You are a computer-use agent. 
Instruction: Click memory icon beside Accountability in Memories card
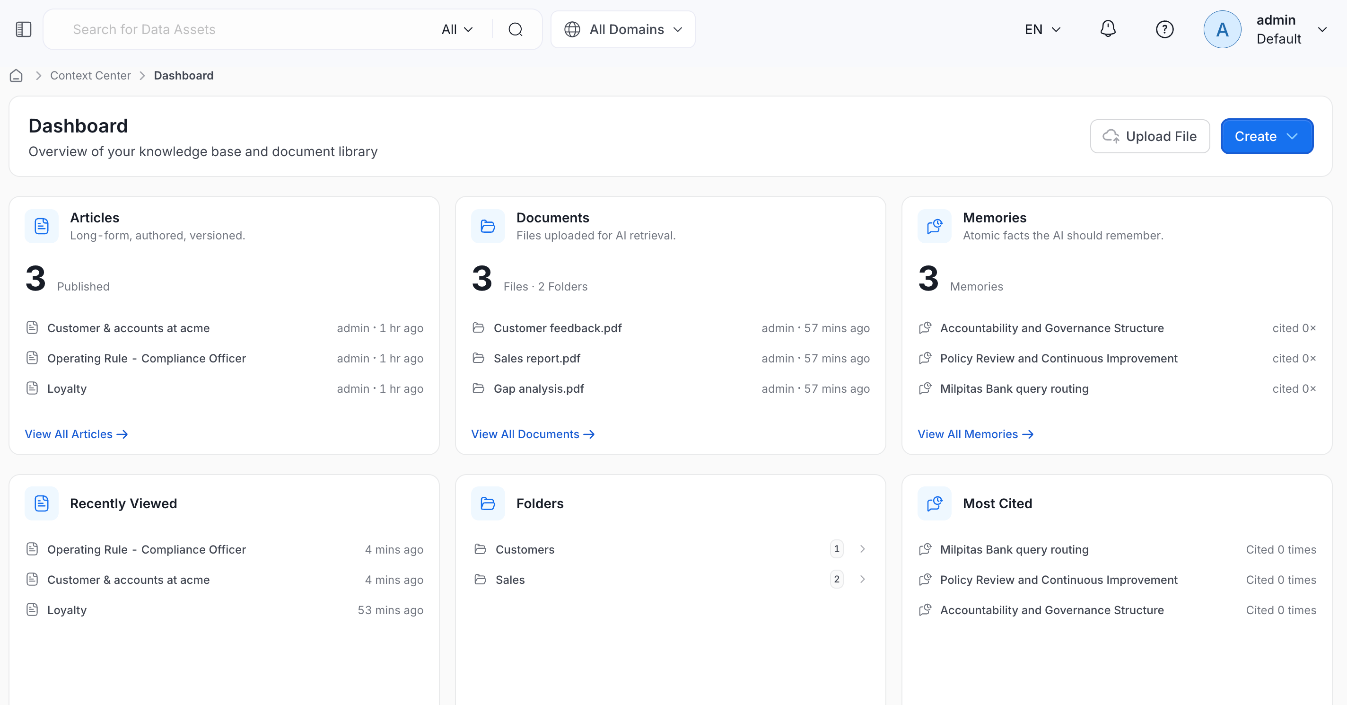point(925,328)
